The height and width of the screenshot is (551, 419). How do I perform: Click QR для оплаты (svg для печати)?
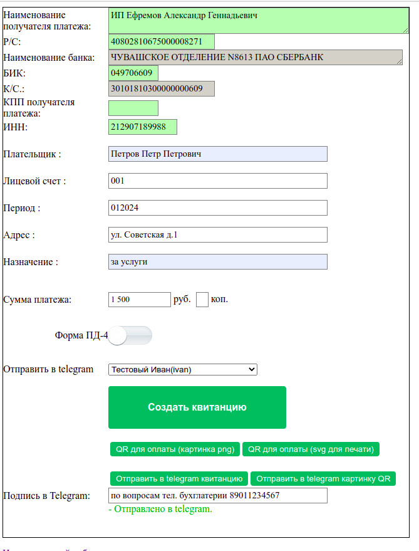pos(311,449)
